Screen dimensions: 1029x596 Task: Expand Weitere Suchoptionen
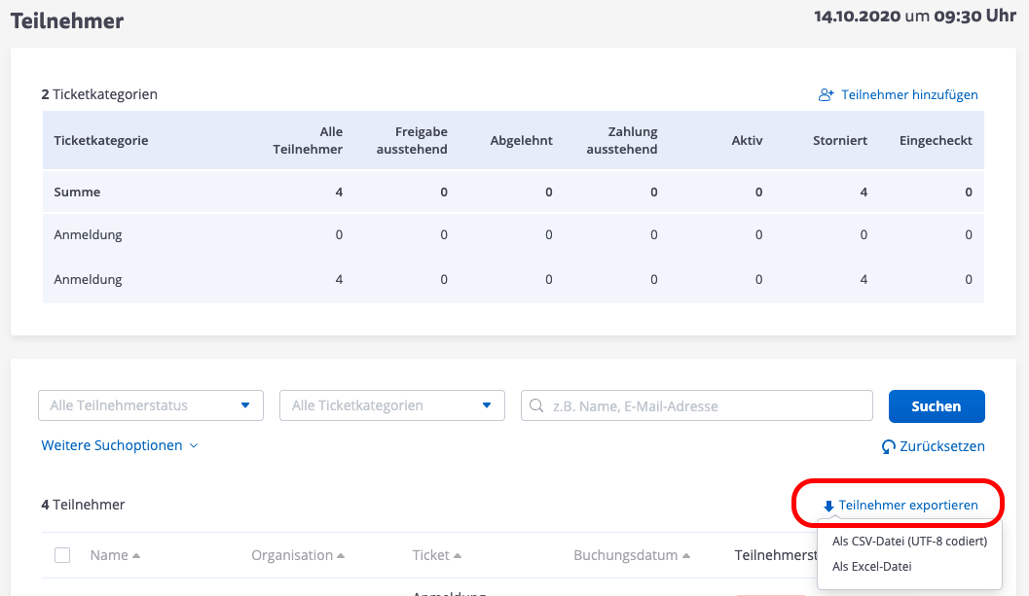tap(120, 445)
